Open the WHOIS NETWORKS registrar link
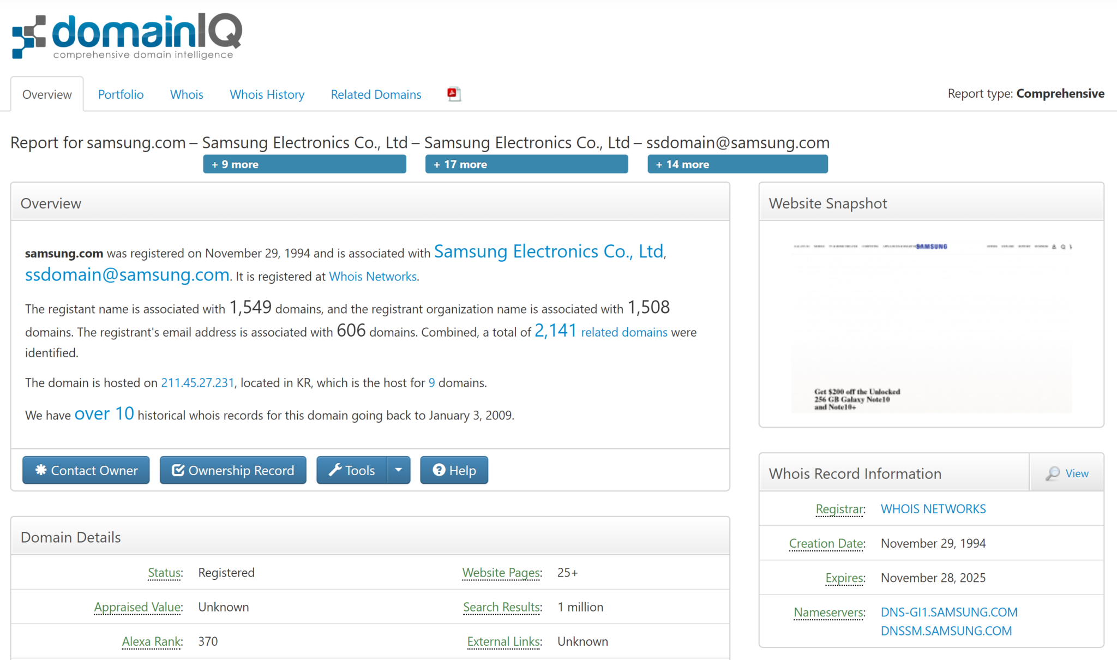 pyautogui.click(x=933, y=509)
